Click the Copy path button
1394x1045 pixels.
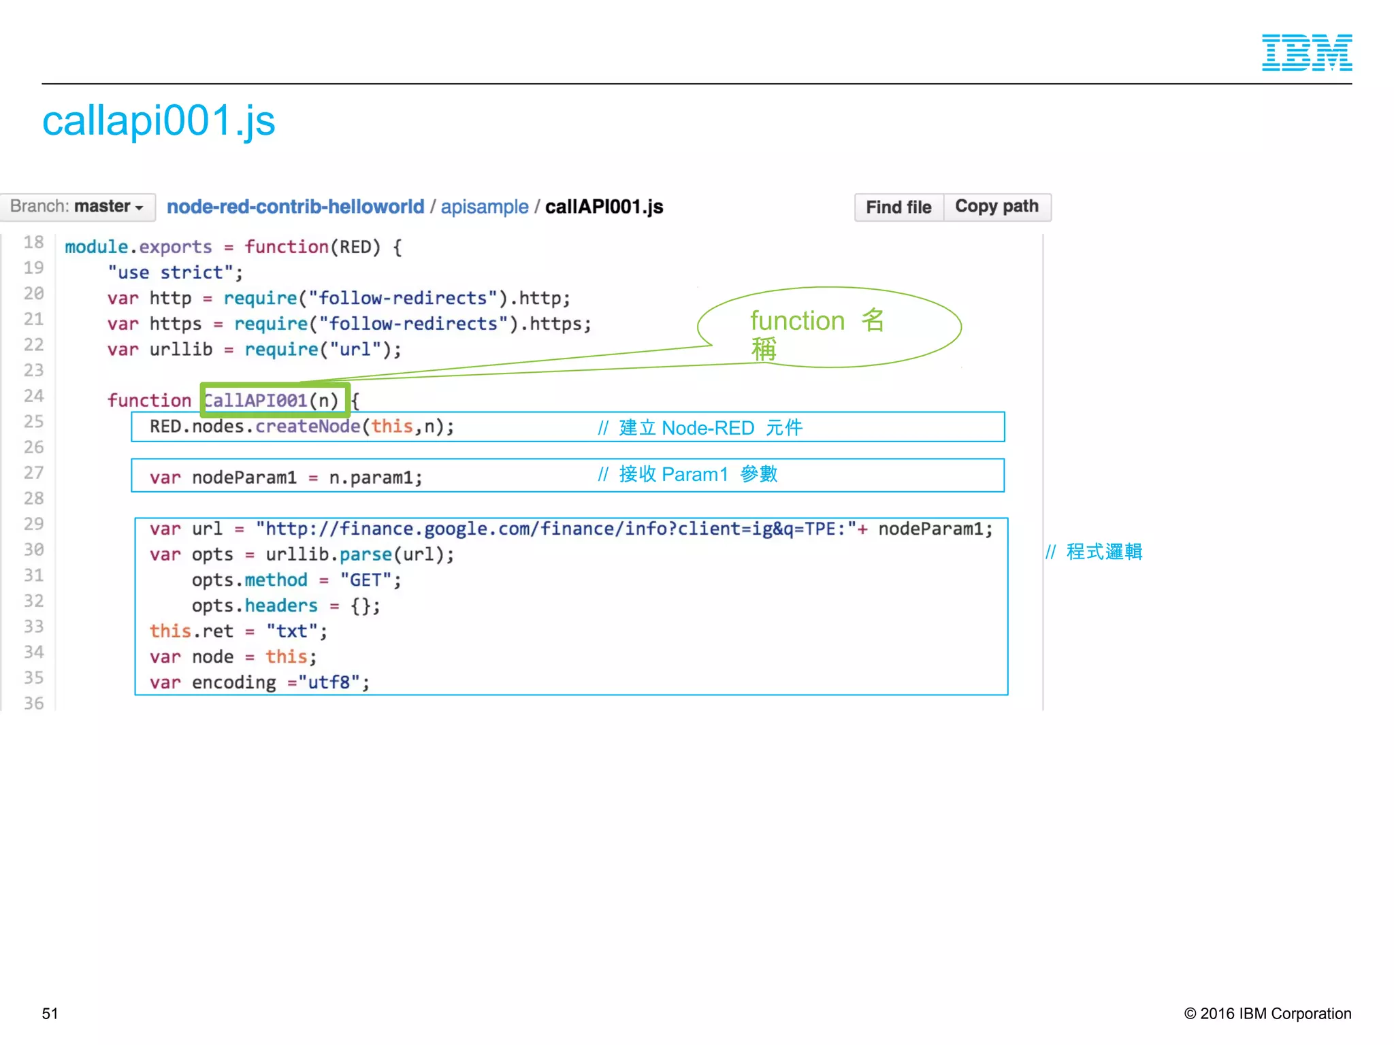click(x=996, y=207)
